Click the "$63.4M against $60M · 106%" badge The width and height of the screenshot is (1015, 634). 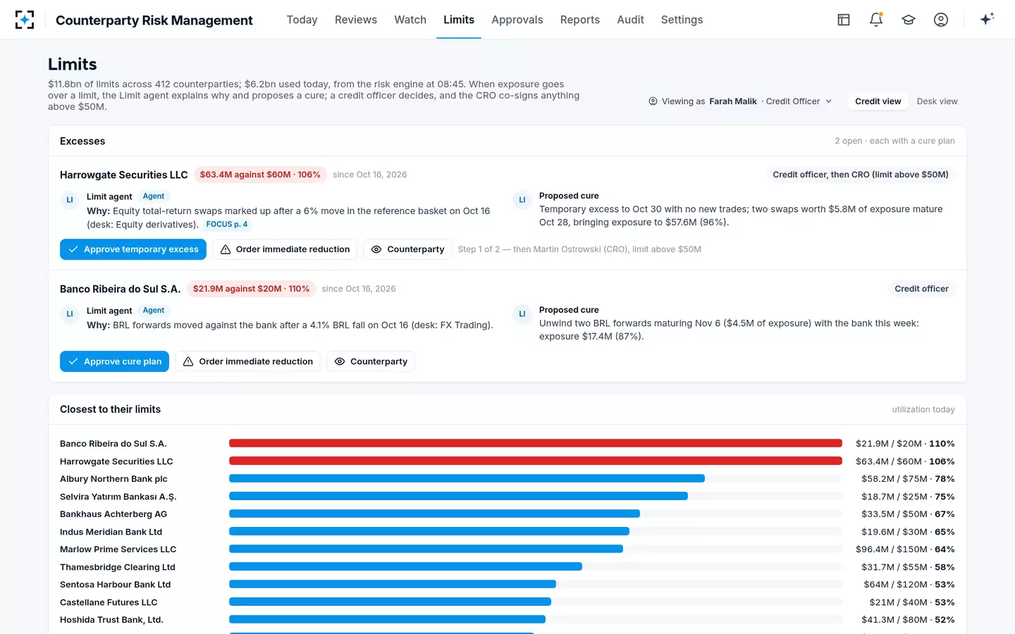tap(260, 175)
